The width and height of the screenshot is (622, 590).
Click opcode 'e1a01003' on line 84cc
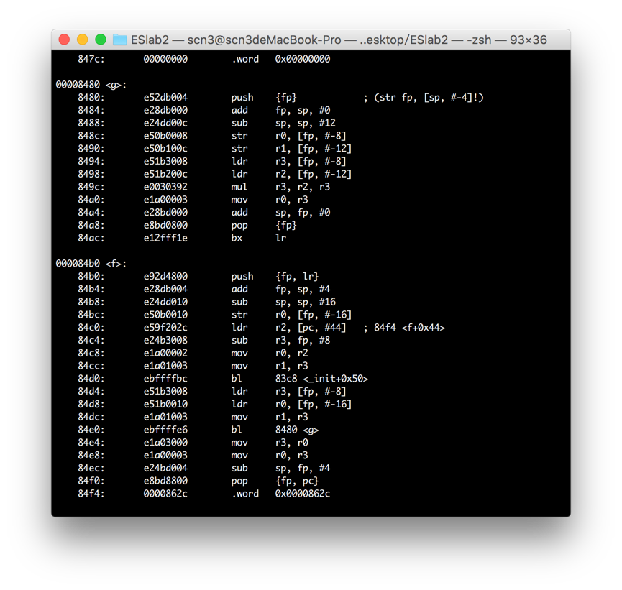(165, 366)
